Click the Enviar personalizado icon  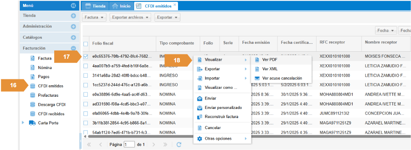point(200,108)
